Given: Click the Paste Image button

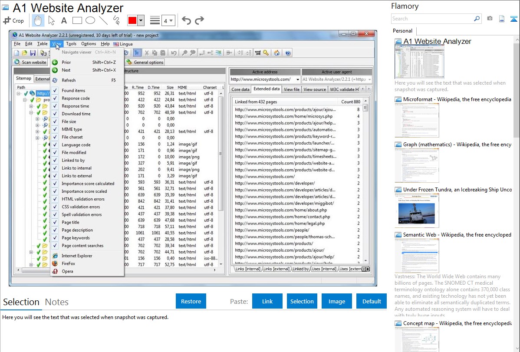Looking at the screenshot, I should pyautogui.click(x=337, y=301).
